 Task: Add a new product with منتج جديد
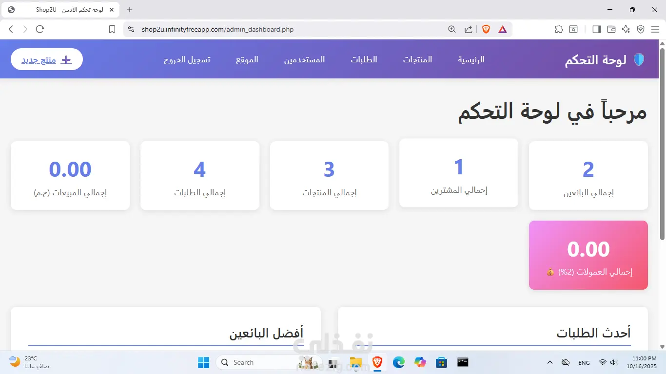coord(47,59)
